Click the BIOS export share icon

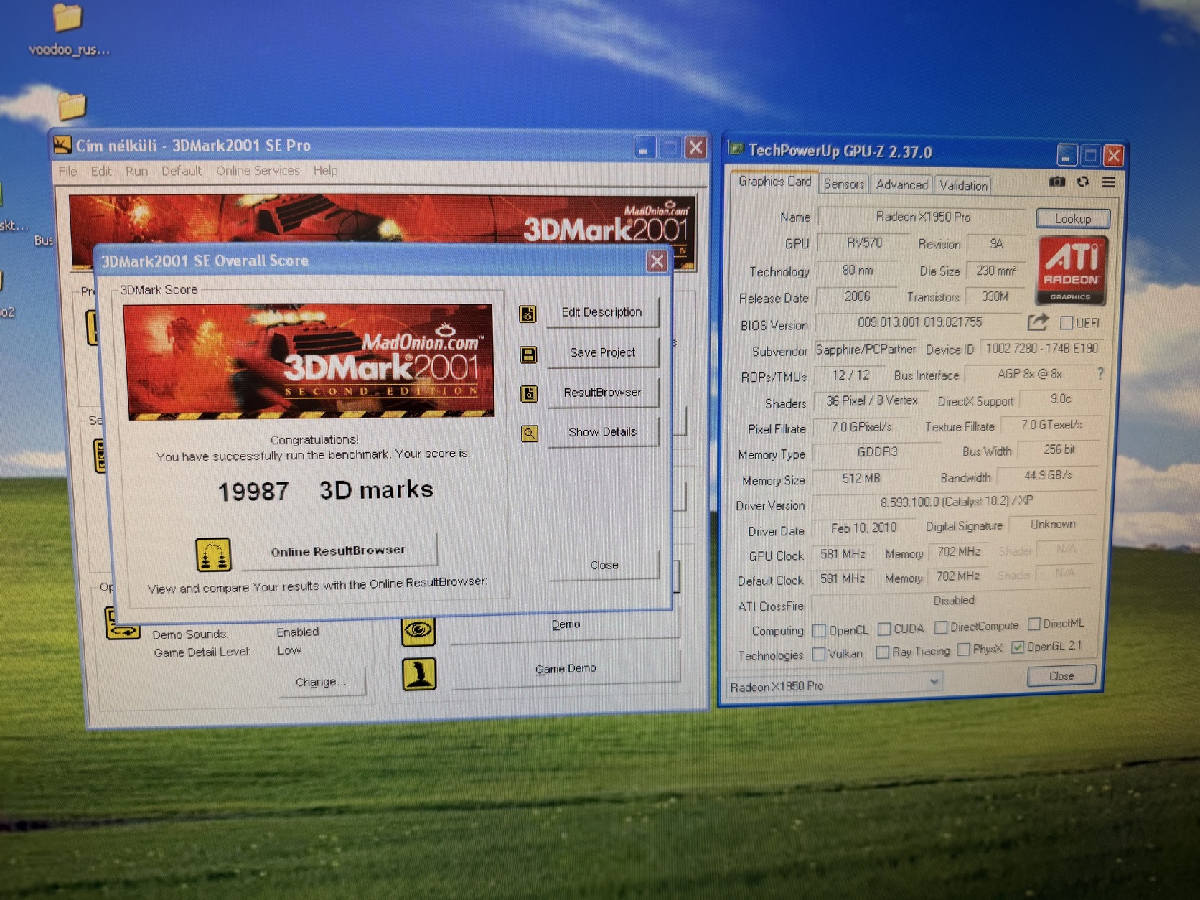pos(1037,322)
